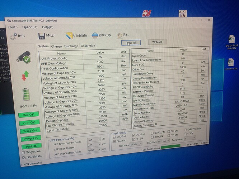
Task: Open the red M desktop shortcut
Action: click(x=147, y=13)
